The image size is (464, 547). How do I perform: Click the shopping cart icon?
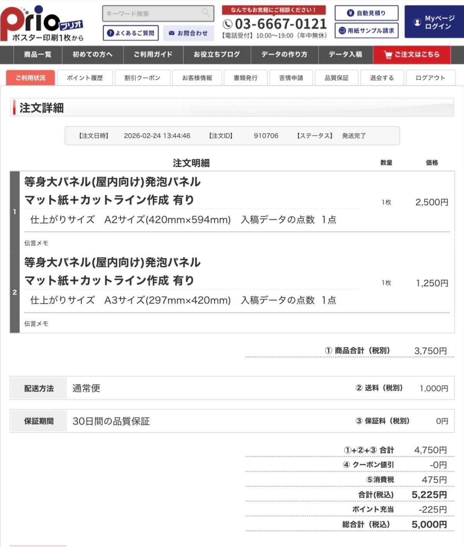[x=388, y=55]
